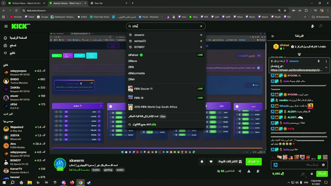The height and width of the screenshot is (186, 331).
Task: Open zR3d channel in sidebar
Action: tap(24, 106)
